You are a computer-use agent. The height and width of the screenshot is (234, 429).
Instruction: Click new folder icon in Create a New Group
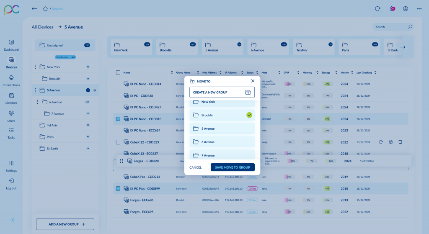(248, 93)
